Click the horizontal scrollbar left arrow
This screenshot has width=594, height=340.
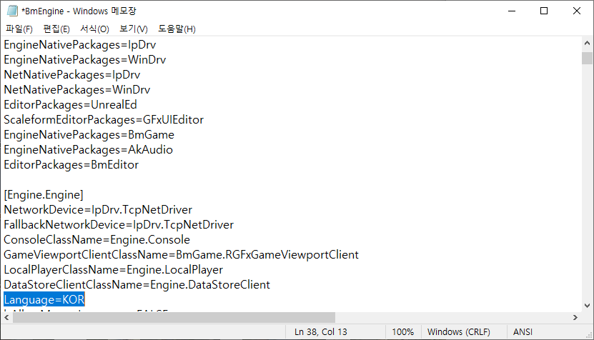6,317
